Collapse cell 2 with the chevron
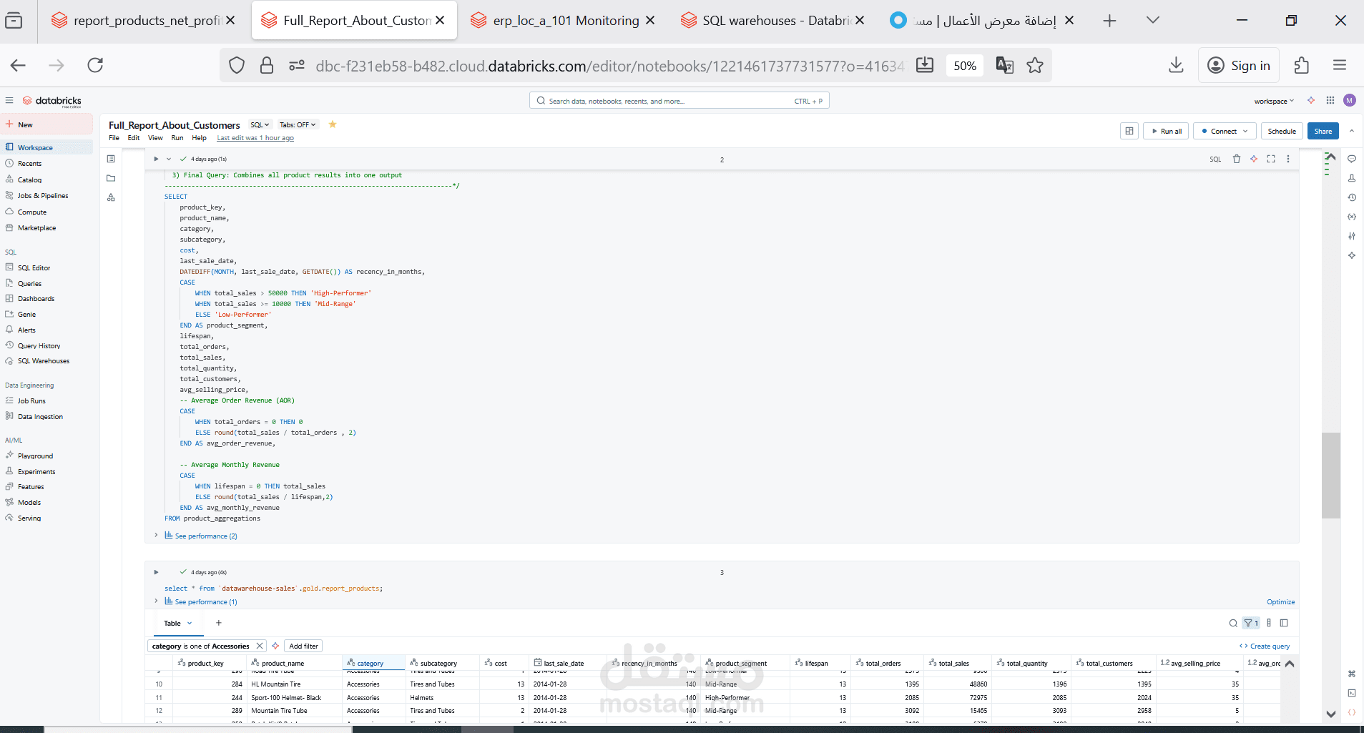 169,159
